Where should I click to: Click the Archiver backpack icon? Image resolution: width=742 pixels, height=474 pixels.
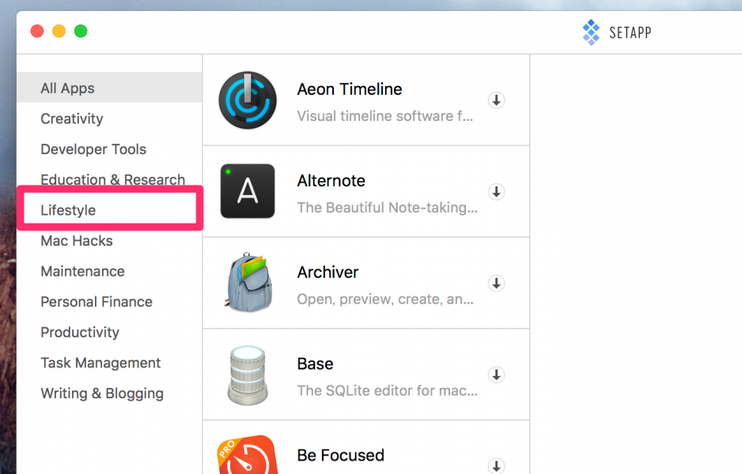[x=248, y=282]
